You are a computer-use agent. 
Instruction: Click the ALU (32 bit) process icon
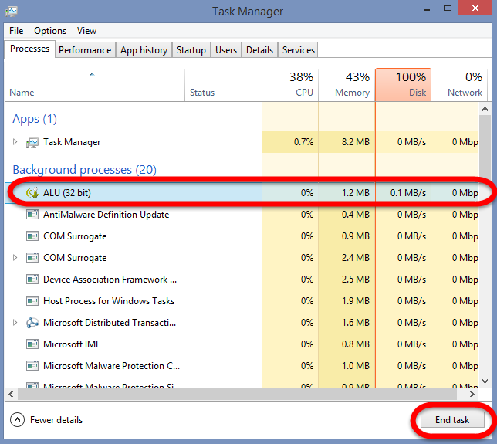click(x=32, y=192)
